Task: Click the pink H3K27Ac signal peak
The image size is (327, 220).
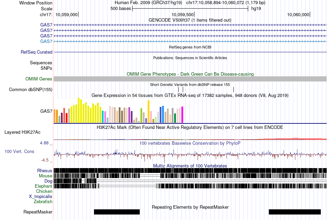Action: tap(295, 139)
